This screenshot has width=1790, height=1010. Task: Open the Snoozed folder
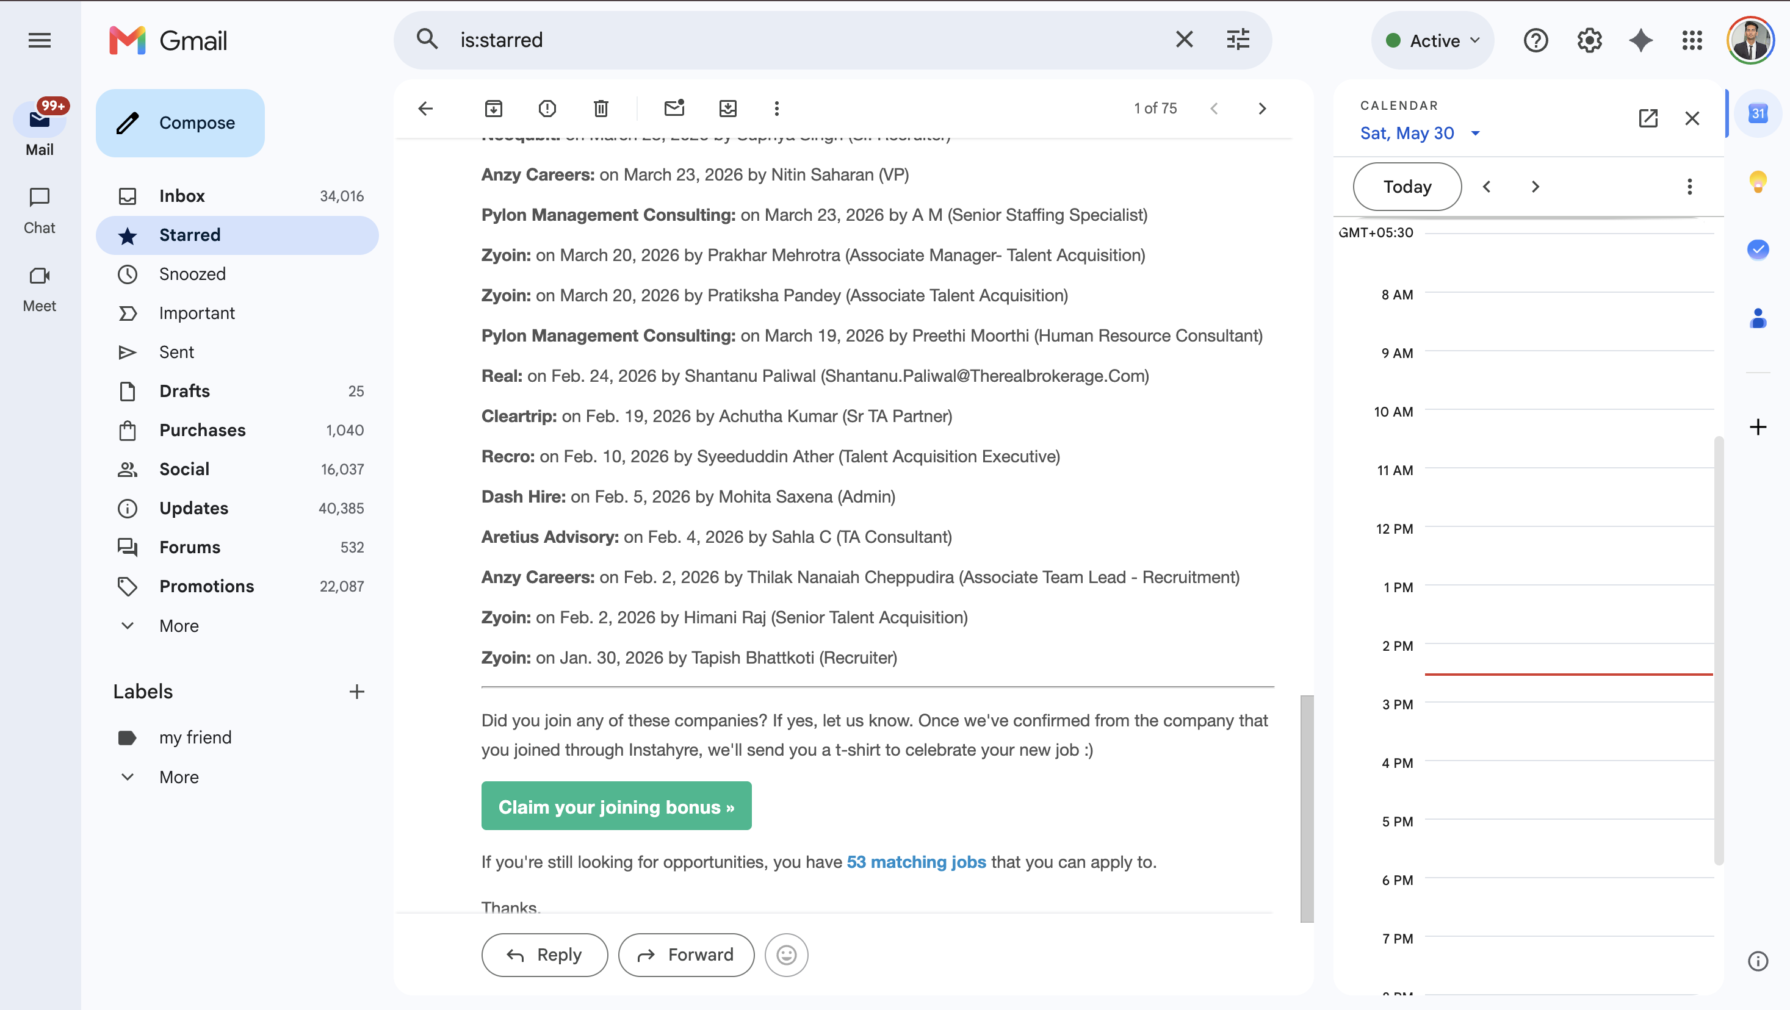[237, 274]
